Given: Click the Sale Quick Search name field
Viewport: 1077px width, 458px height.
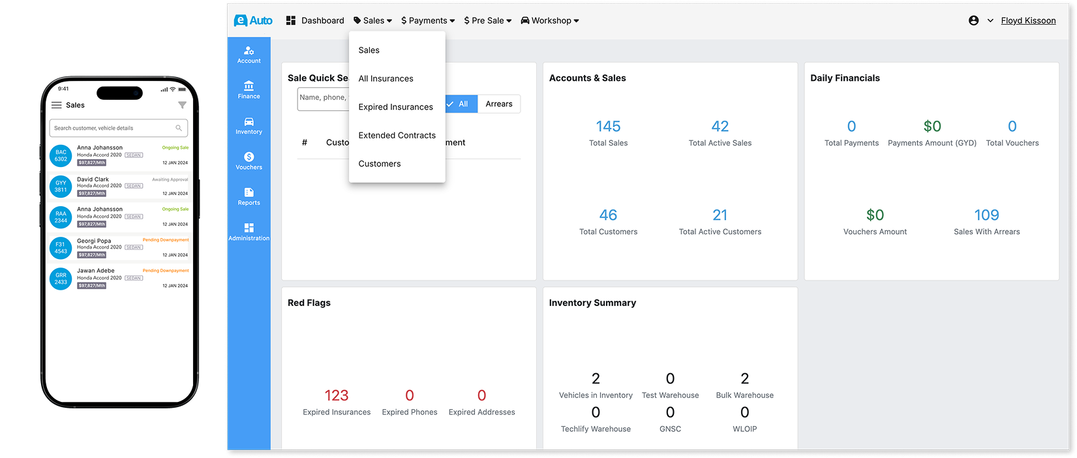Looking at the screenshot, I should point(324,98).
